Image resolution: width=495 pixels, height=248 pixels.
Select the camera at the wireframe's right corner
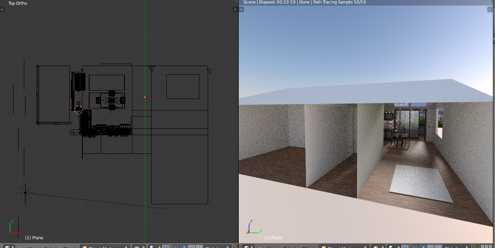pyautogui.click(x=209, y=71)
